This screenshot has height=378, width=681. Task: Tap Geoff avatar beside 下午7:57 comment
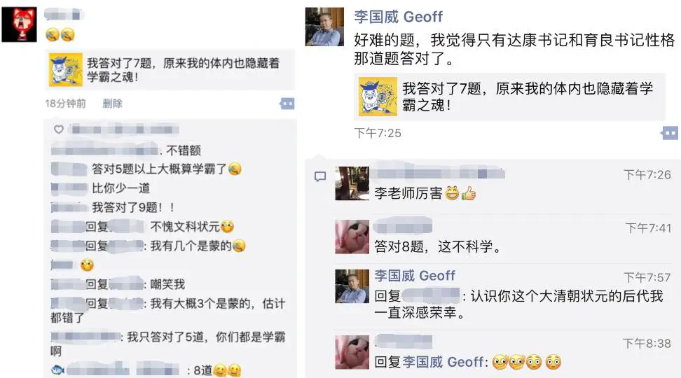pyautogui.click(x=352, y=286)
